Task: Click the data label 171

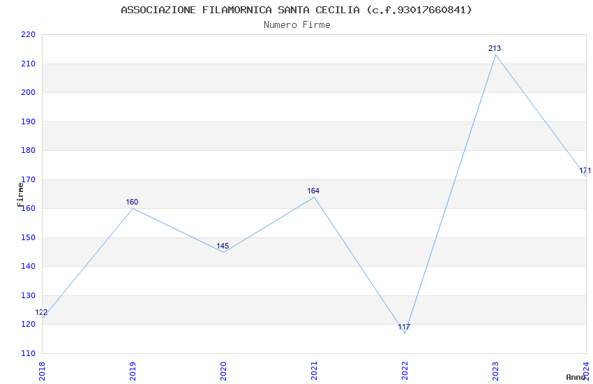Action: tap(585, 170)
